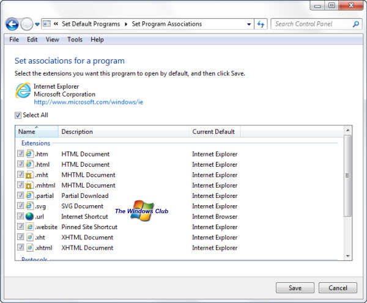Click the Save button
Image resolution: width=367 pixels, height=303 pixels.
295,288
